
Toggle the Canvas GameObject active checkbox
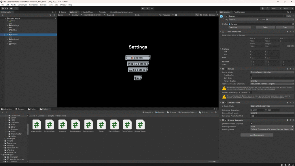227,16
